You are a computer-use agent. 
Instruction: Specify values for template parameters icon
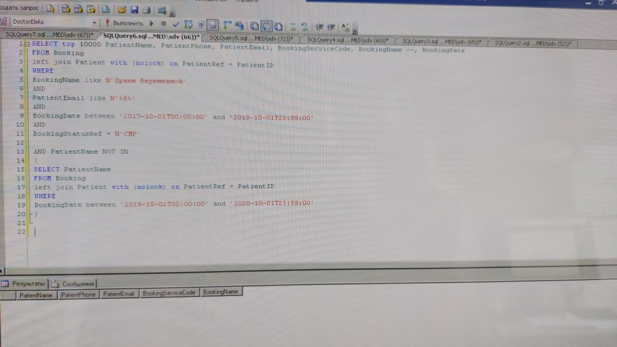click(x=345, y=27)
